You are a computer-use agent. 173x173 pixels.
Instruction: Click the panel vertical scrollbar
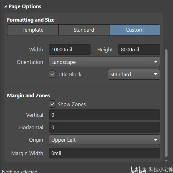click(166, 103)
